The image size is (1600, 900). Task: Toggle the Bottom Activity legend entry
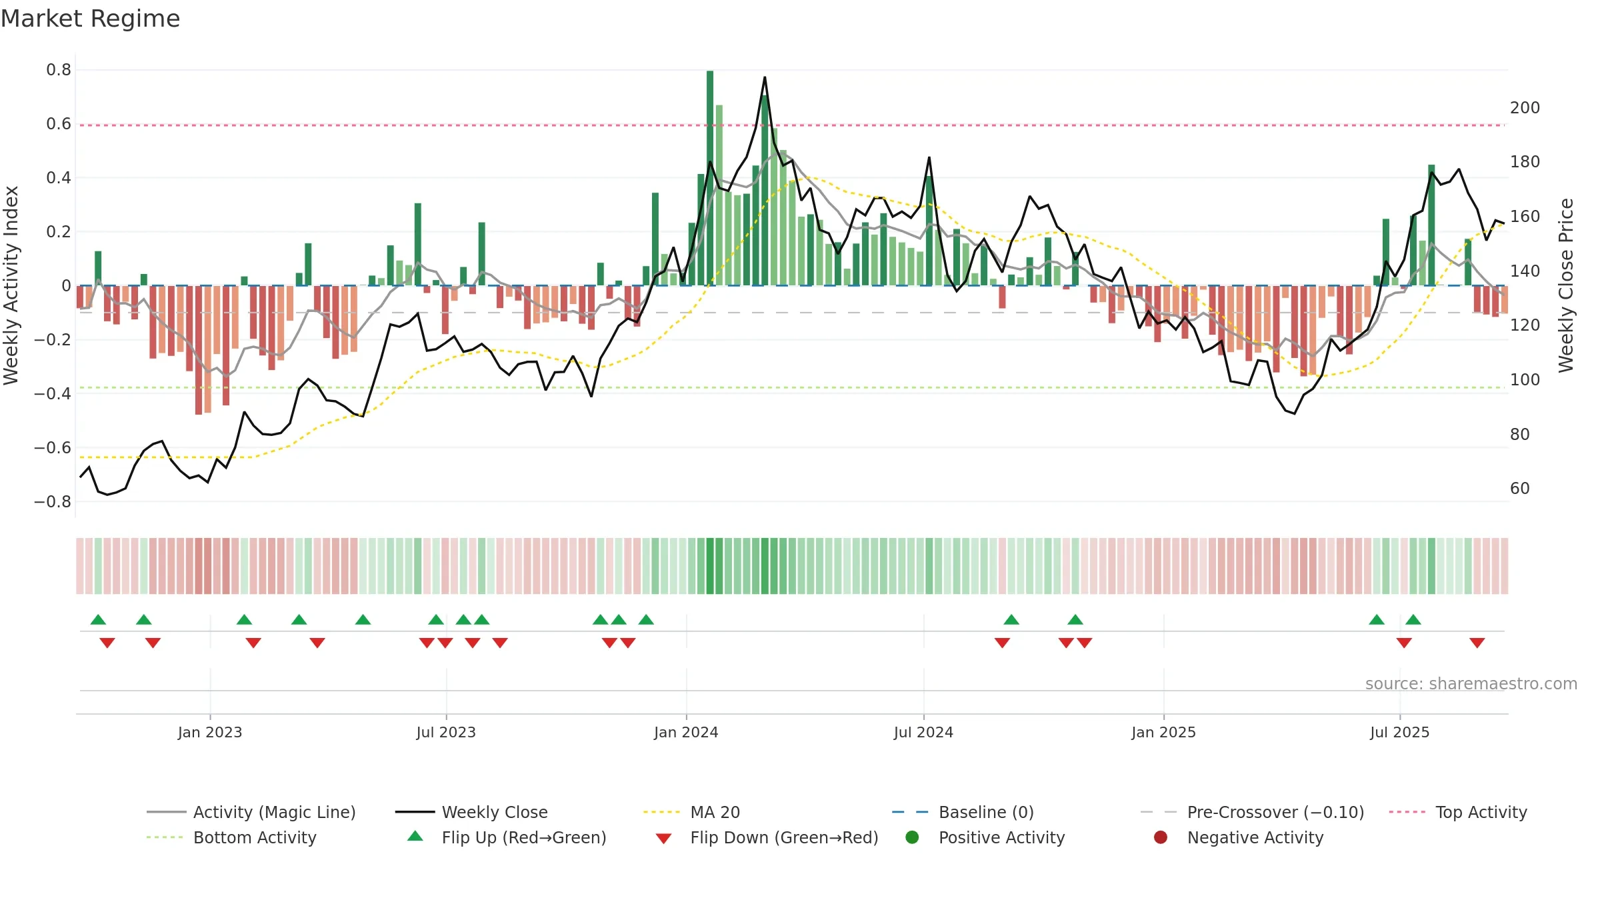click(x=231, y=837)
